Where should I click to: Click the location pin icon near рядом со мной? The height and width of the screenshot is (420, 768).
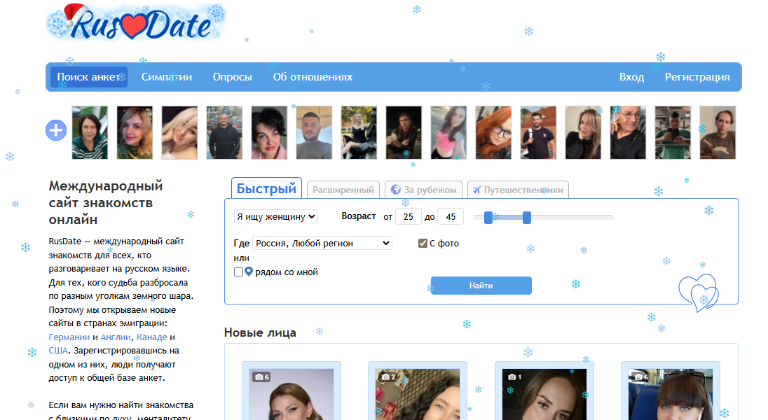point(249,272)
